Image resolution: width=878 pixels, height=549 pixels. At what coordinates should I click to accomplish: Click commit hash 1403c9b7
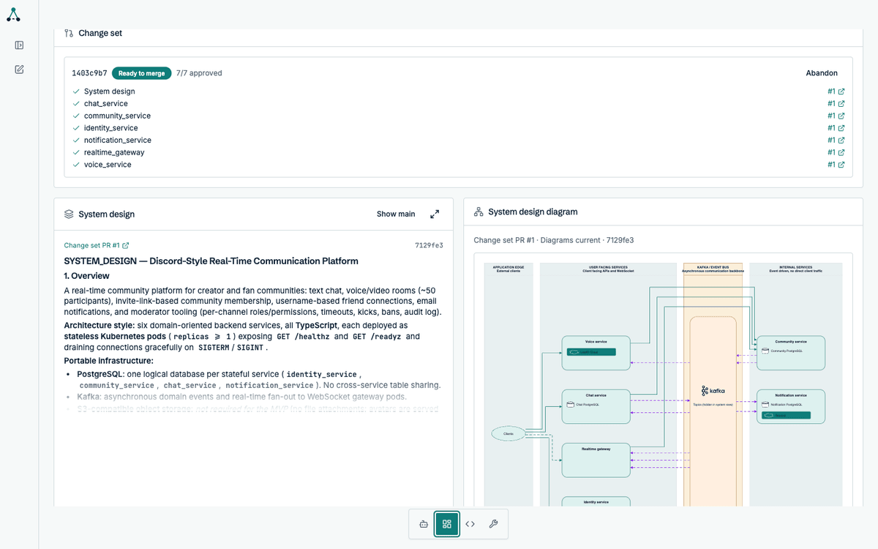pos(89,73)
